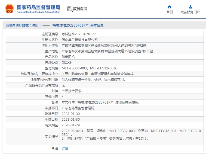The image size is (206, 154).
Task: Click the 注册证编号 label
Action: tap(50, 34)
